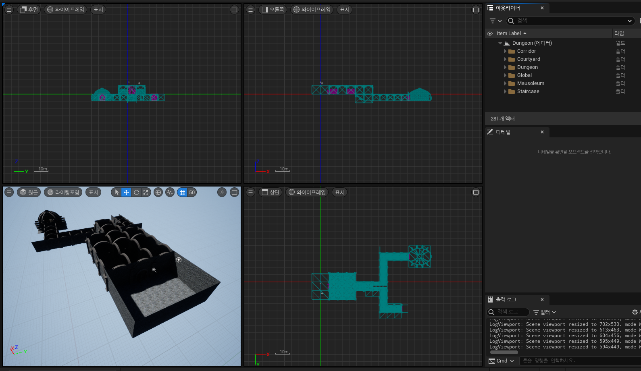This screenshot has width=641, height=371.
Task: Open perspective viewport hamburger options menu
Action: (9, 193)
